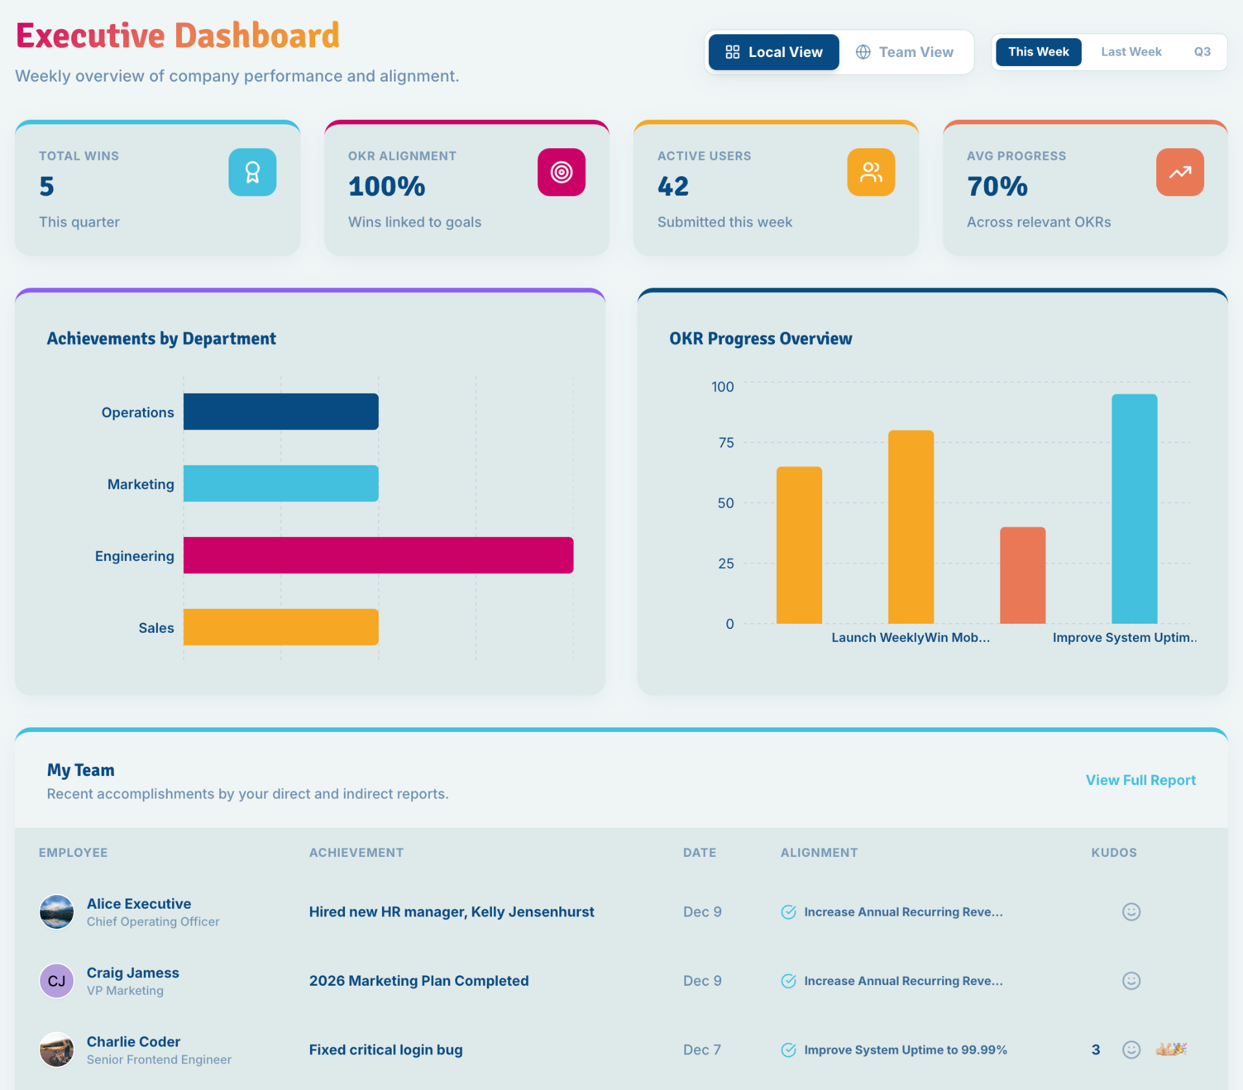This screenshot has width=1243, height=1090.
Task: Open achievement 'Hired new HR manager, Kelly Jensenhurst'
Action: tap(451, 912)
